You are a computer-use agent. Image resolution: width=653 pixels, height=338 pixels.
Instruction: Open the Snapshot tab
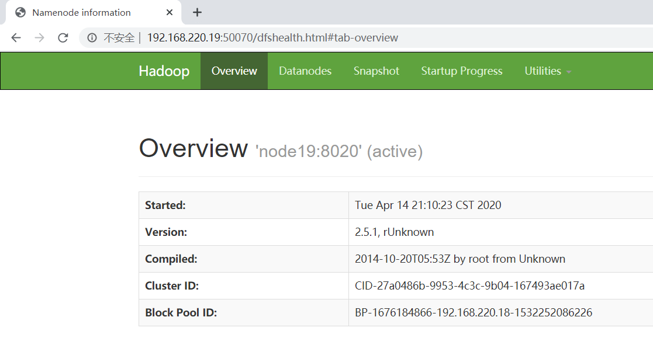[x=376, y=71]
